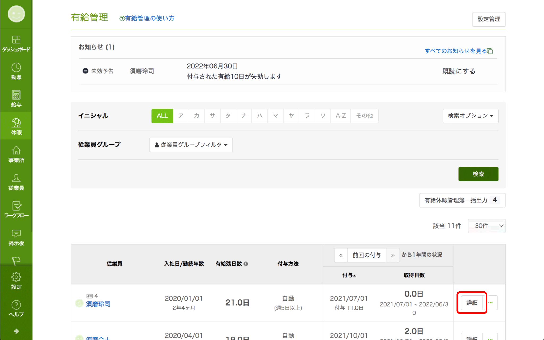Click the 失効予告 minus circle icon
This screenshot has height=340, width=544.
[x=85, y=71]
